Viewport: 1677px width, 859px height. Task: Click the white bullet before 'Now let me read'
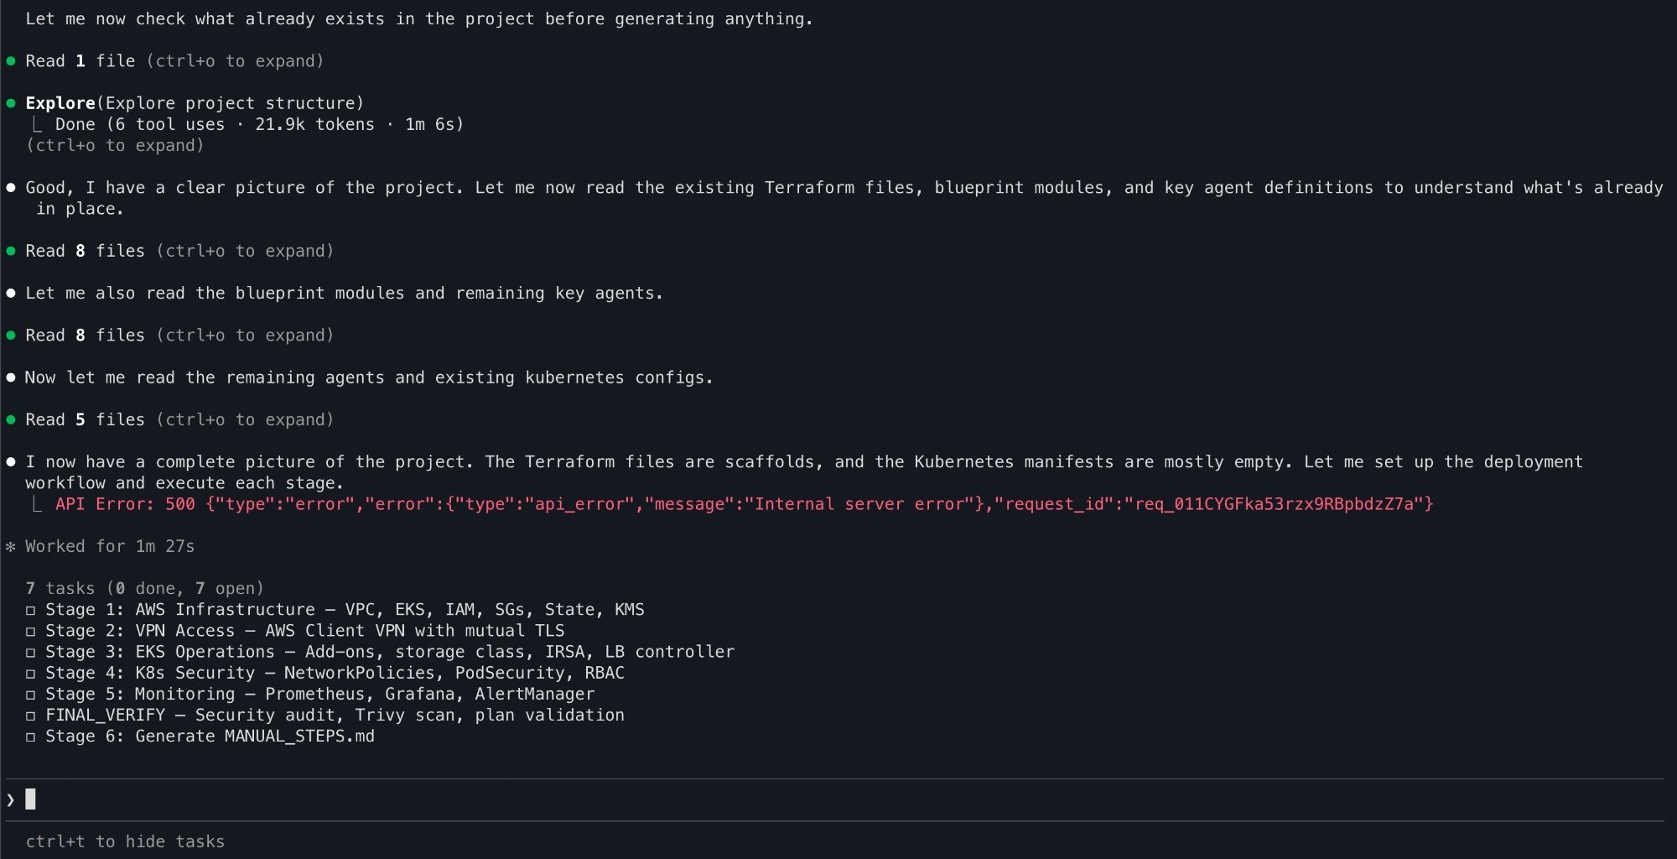pos(11,377)
